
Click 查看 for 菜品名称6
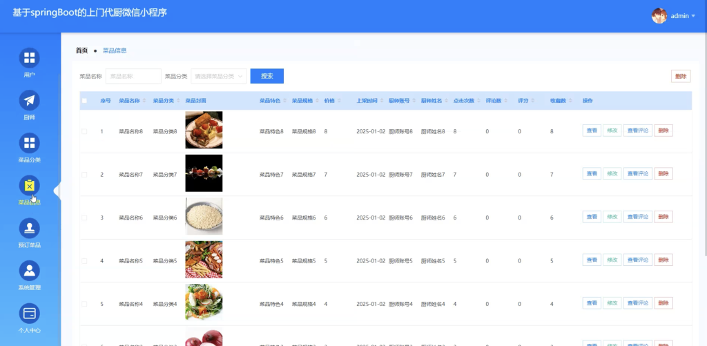pos(592,217)
